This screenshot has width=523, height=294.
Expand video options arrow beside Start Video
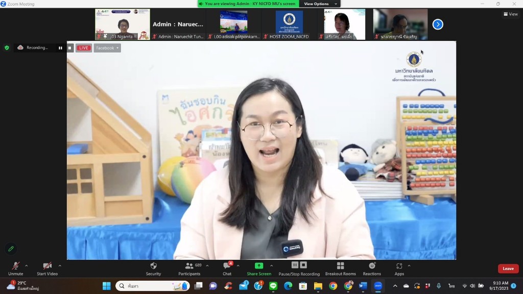pyautogui.click(x=60, y=265)
